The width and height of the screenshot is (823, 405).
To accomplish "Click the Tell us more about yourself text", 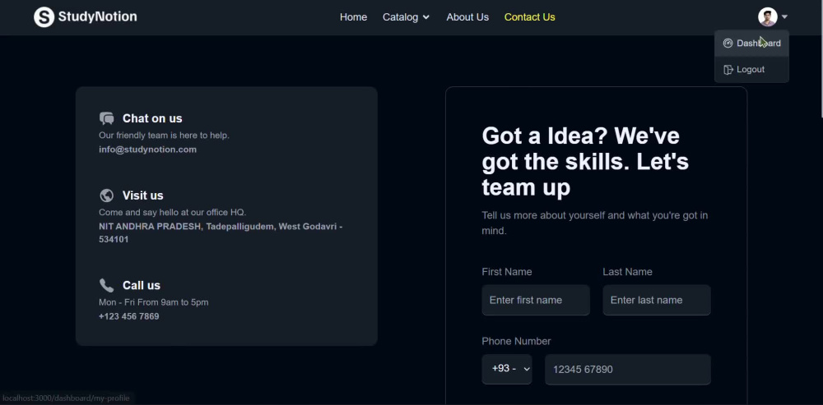I will [x=595, y=223].
